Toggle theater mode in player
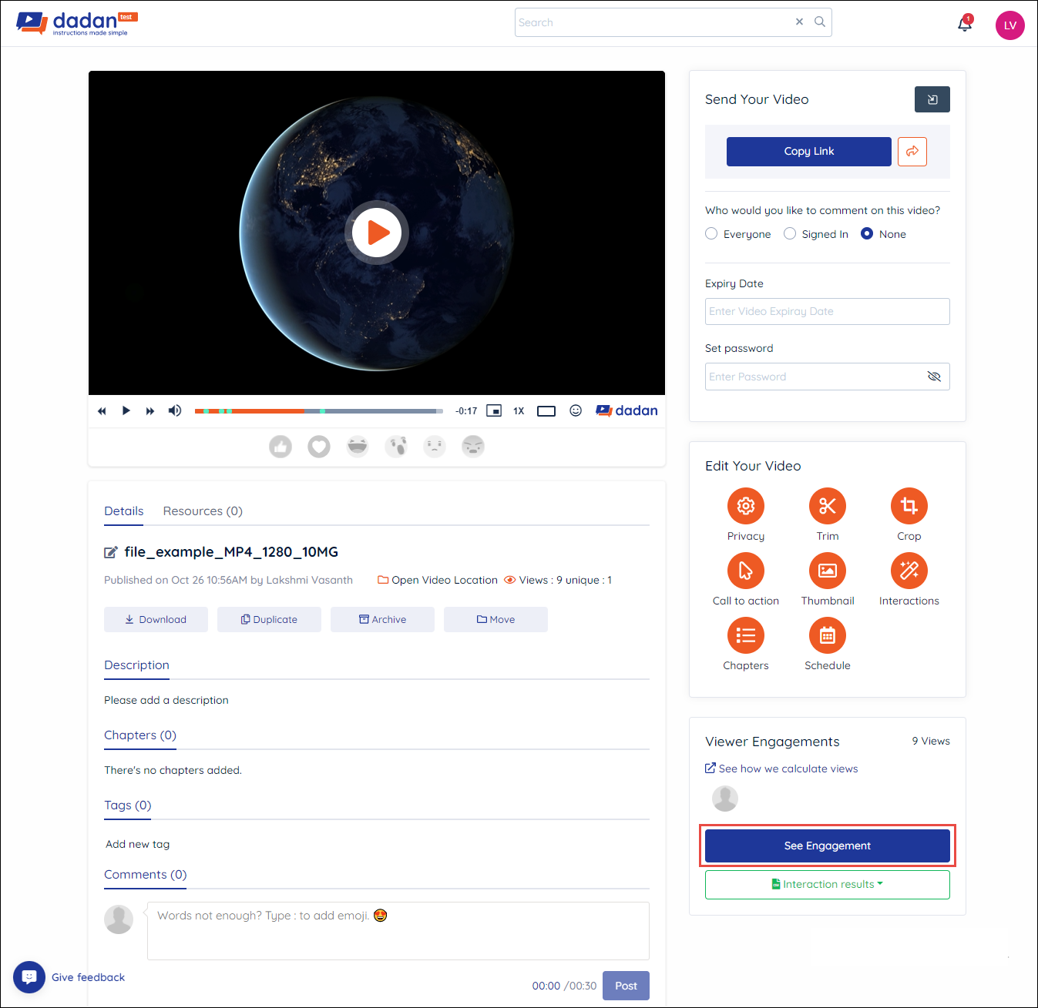 (546, 410)
